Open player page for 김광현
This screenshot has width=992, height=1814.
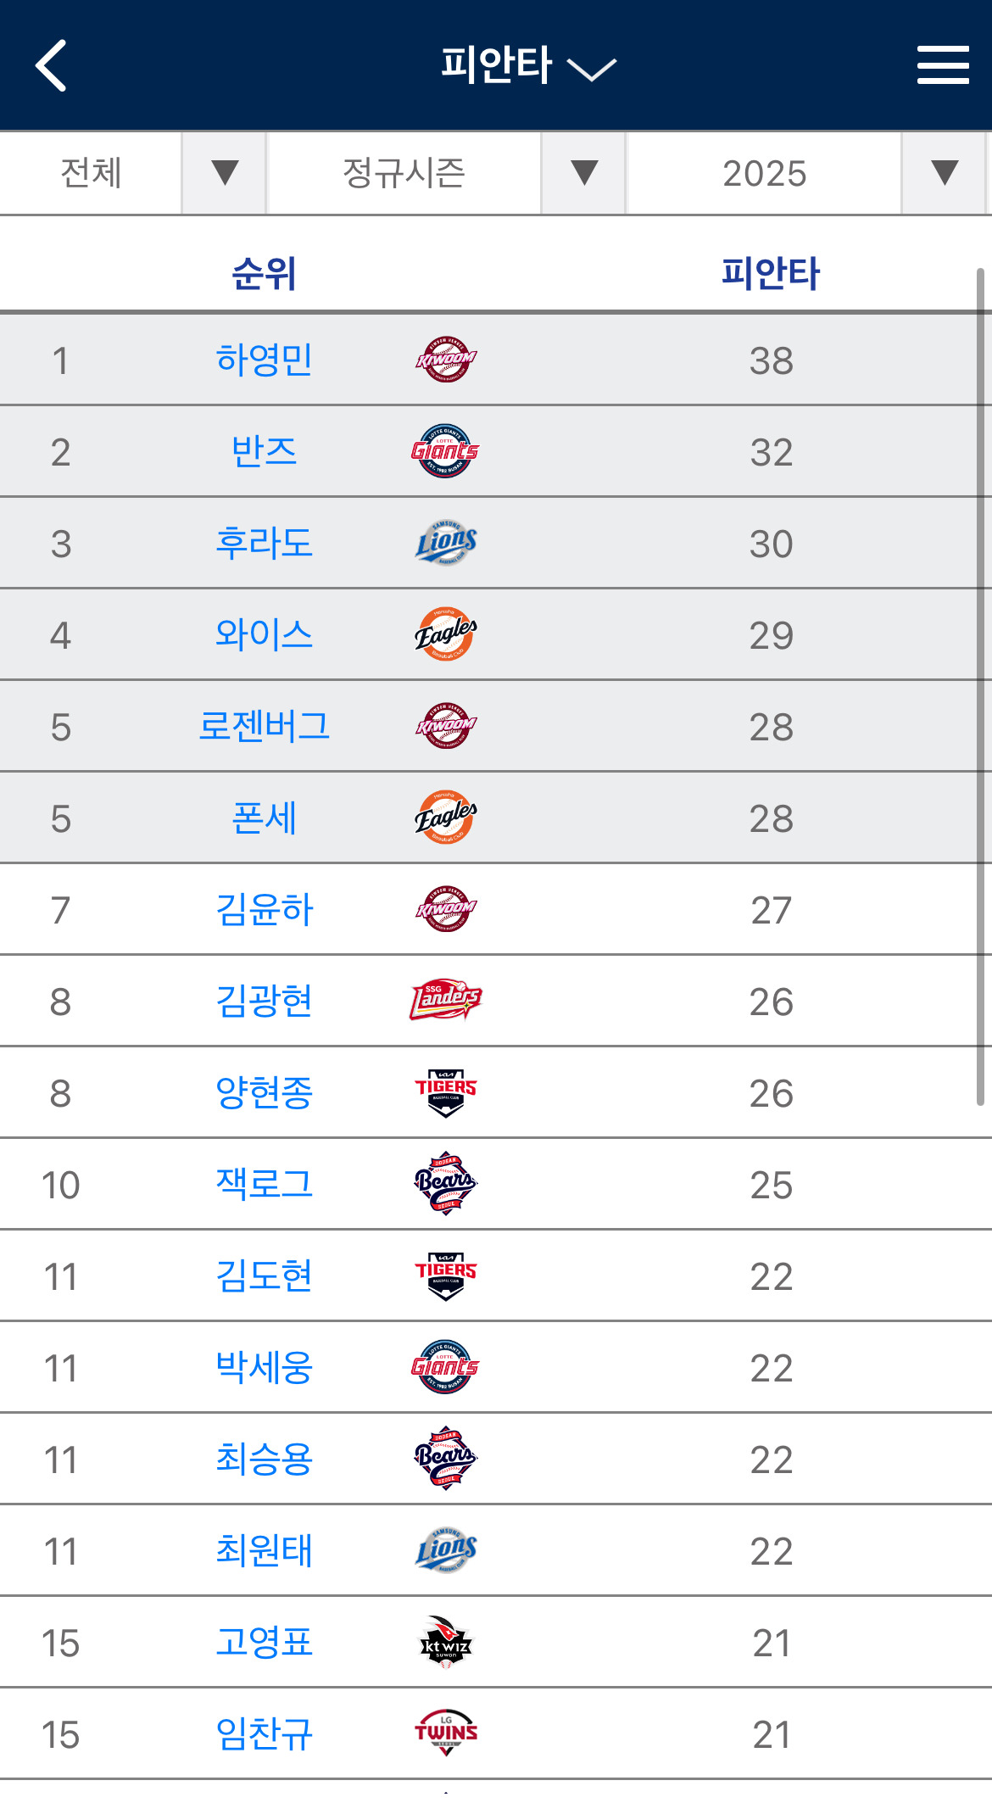[265, 1001]
